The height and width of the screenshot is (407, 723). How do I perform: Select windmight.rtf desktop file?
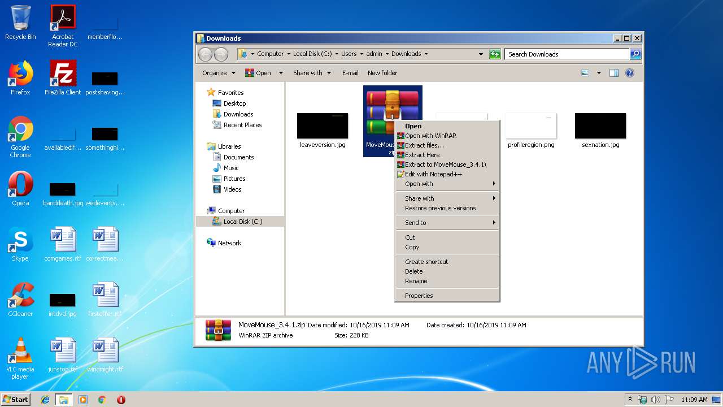[x=105, y=355]
